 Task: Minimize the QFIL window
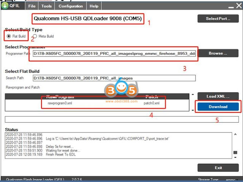231,7
